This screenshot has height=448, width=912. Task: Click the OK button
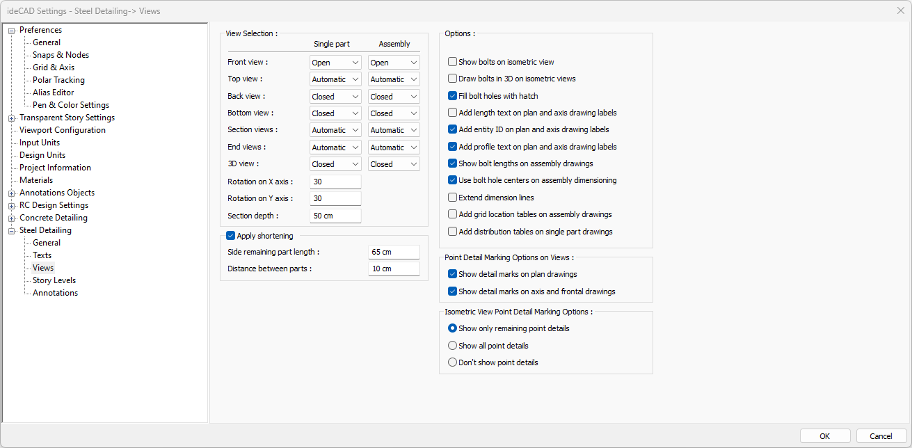824,436
